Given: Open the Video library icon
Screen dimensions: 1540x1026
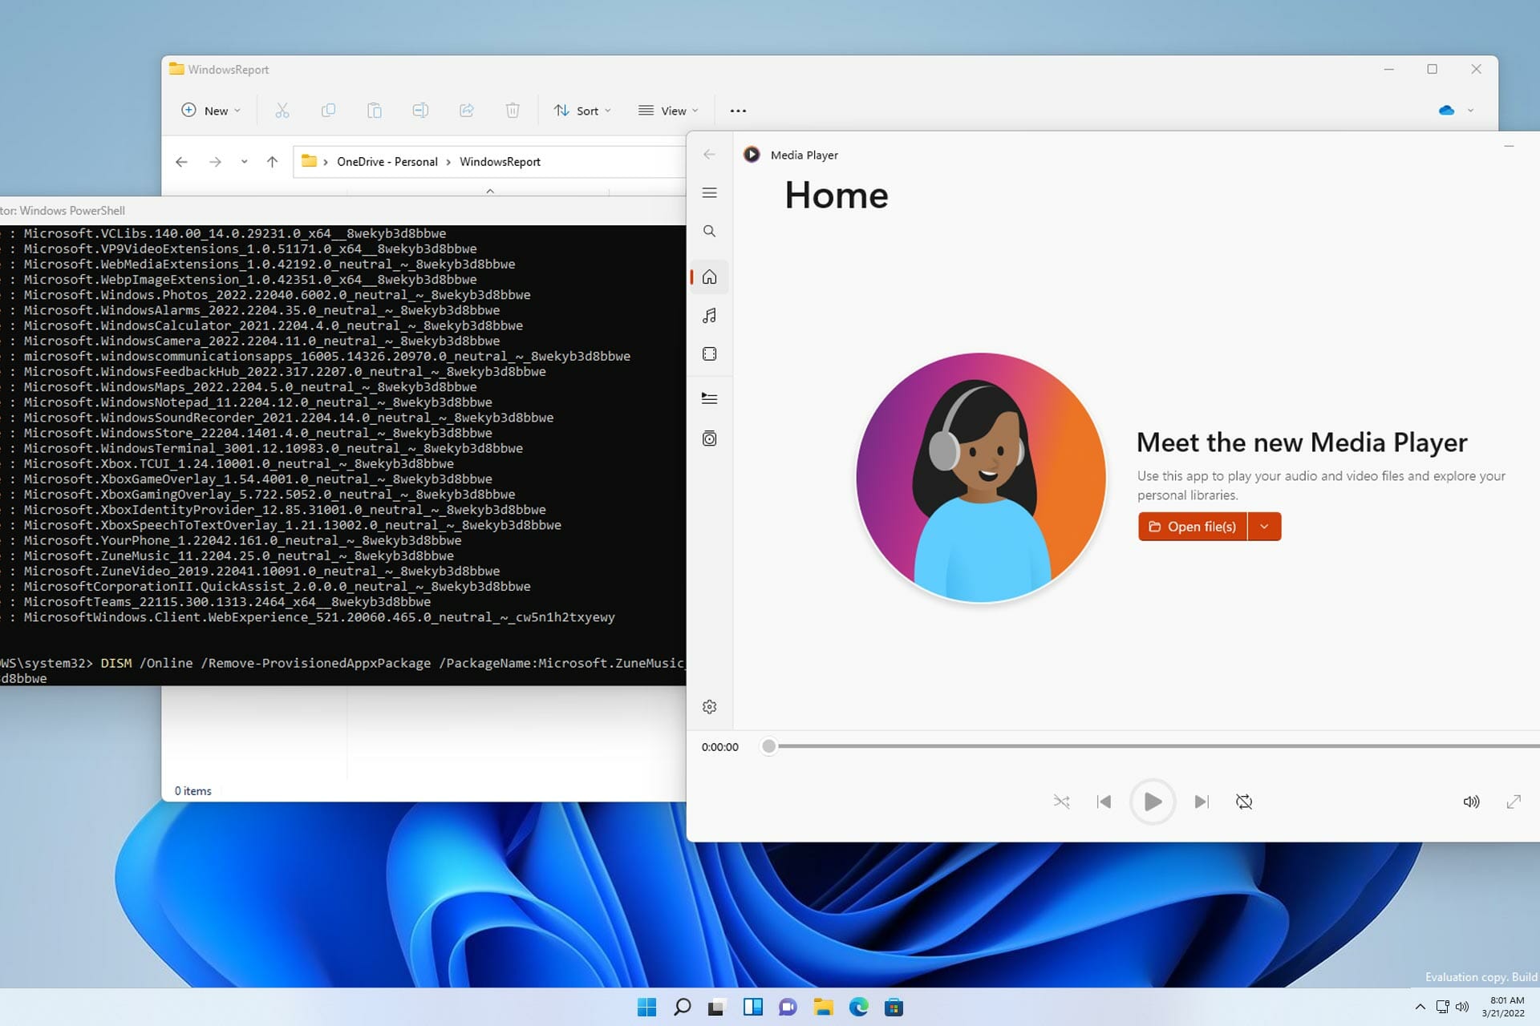Looking at the screenshot, I should pyautogui.click(x=709, y=353).
